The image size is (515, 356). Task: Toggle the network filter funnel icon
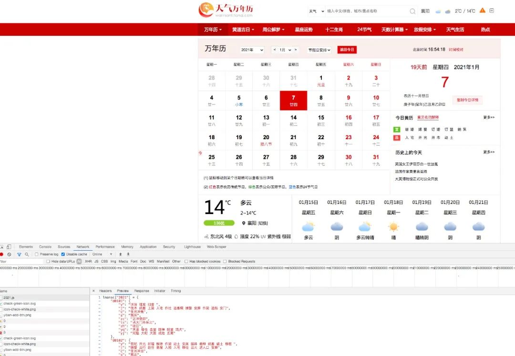tap(19, 254)
